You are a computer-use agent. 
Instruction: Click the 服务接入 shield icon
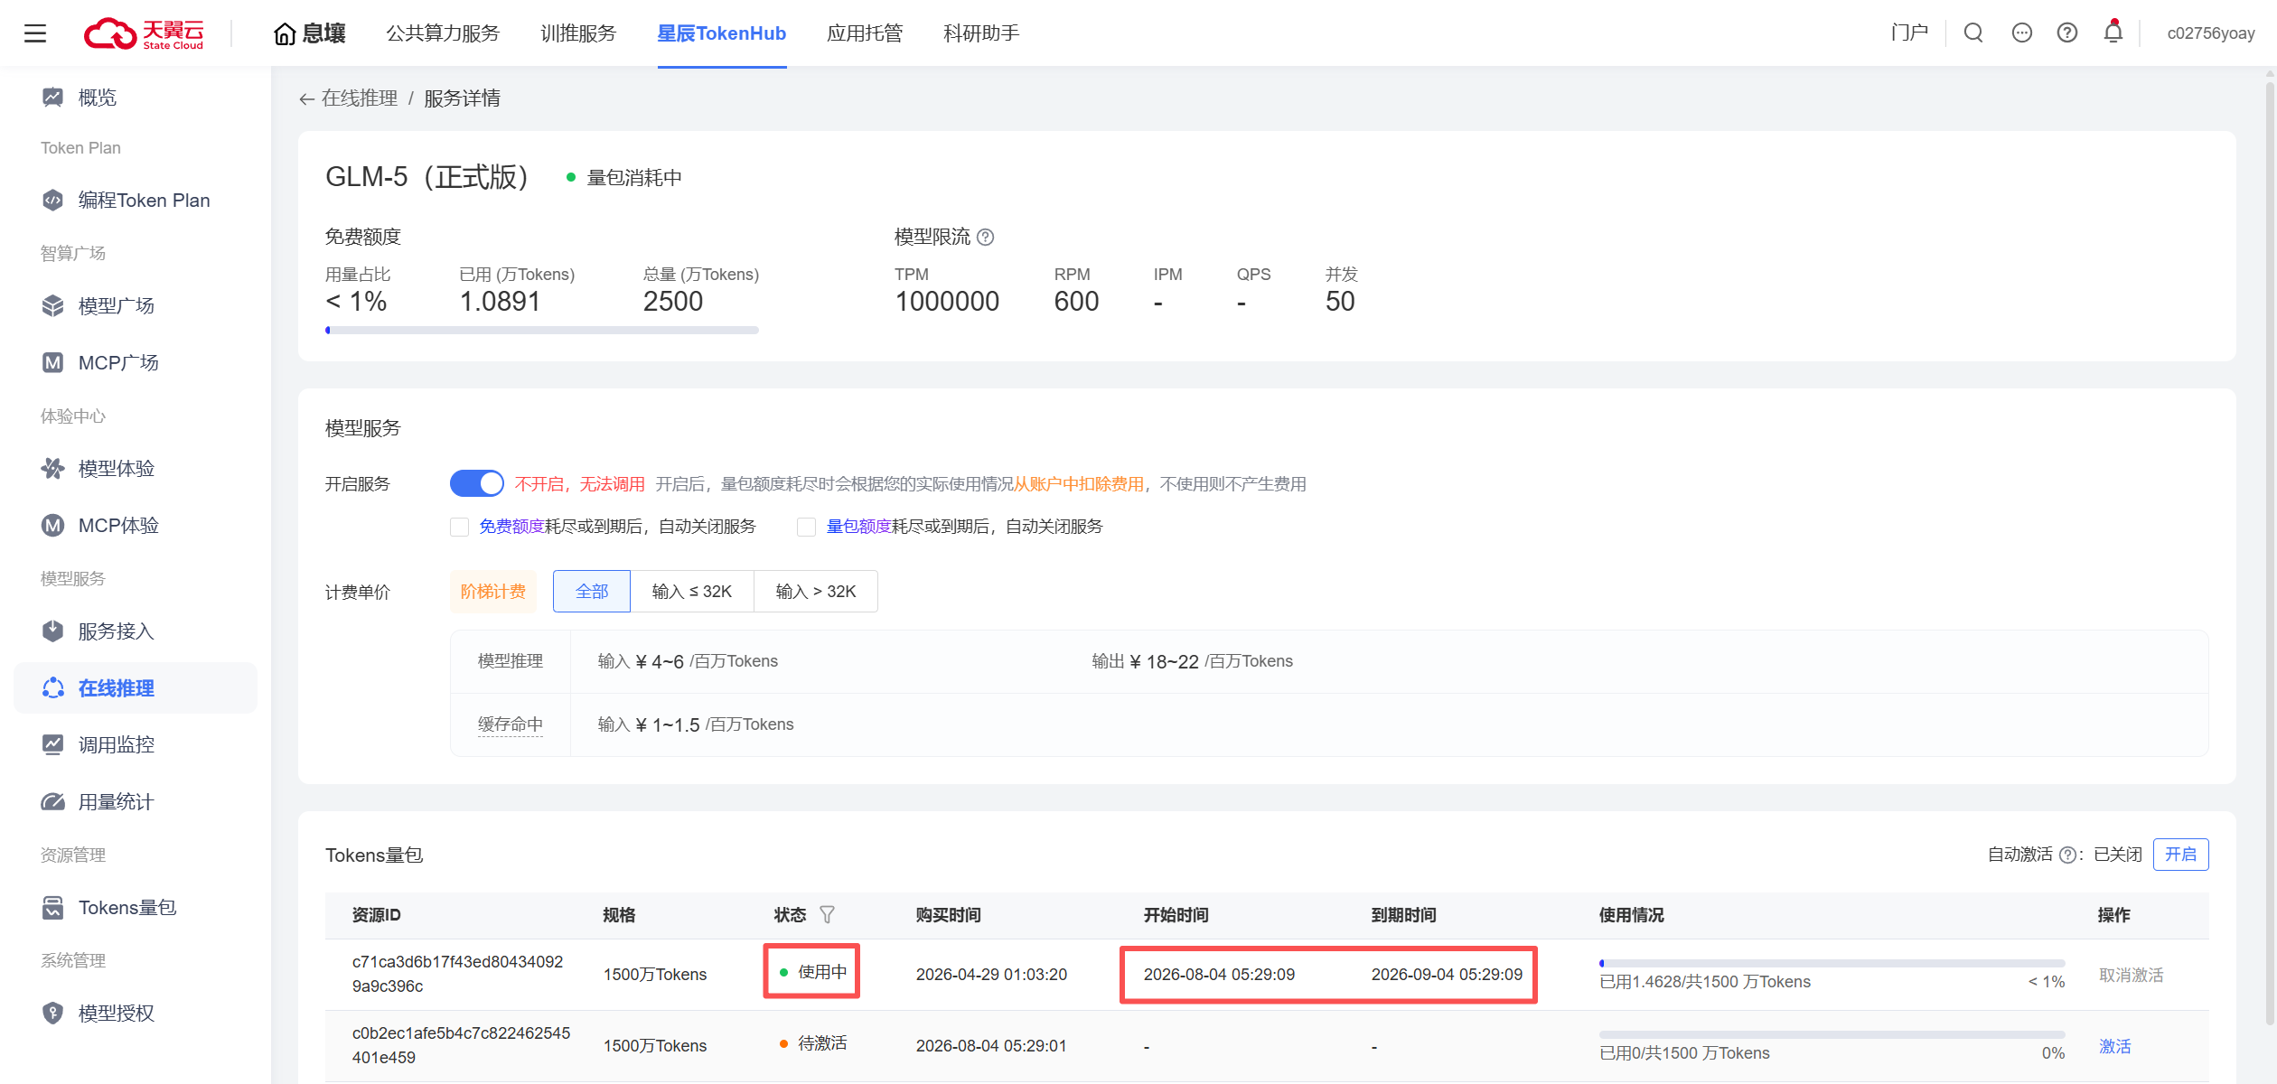[52, 631]
